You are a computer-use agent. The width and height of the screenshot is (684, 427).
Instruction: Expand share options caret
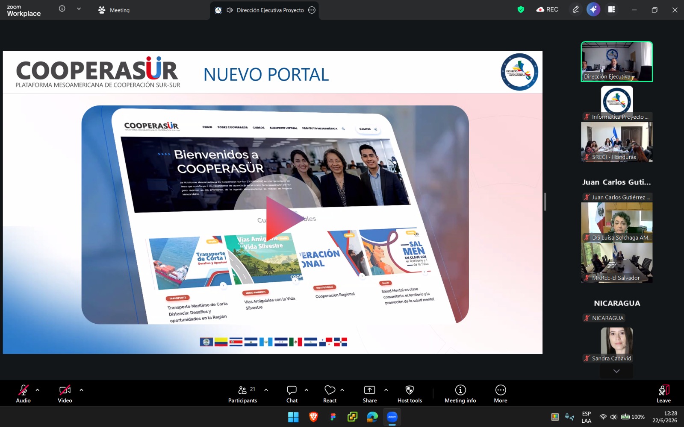pos(386,390)
